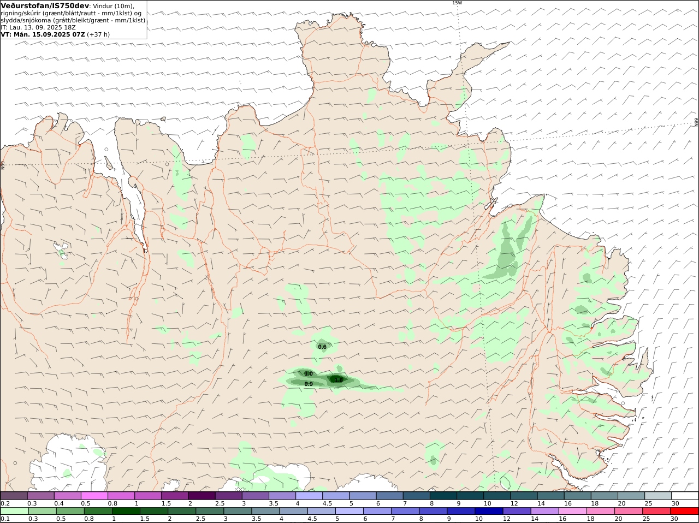The height and width of the screenshot is (523, 699).
Task: Click the '1.6' precipitation maximum label
Action: click(339, 380)
